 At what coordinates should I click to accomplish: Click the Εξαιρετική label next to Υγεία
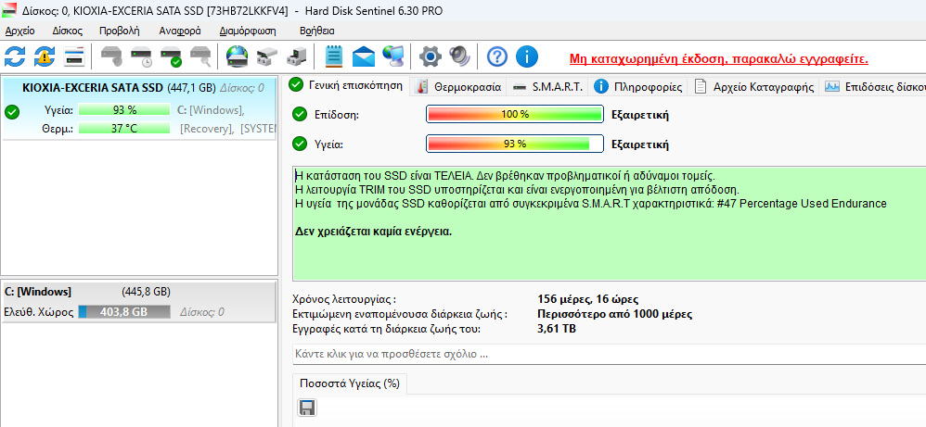point(639,144)
